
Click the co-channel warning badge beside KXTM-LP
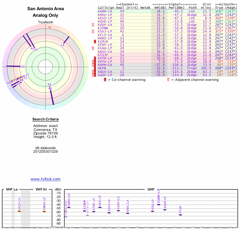coord(95,58)
